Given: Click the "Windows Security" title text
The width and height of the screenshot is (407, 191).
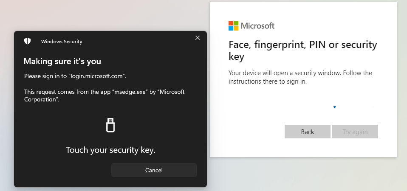Looking at the screenshot, I should (x=62, y=42).
